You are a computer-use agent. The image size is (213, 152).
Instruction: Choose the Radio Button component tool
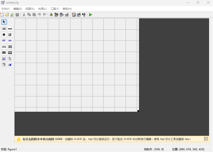click(x=4, y=35)
